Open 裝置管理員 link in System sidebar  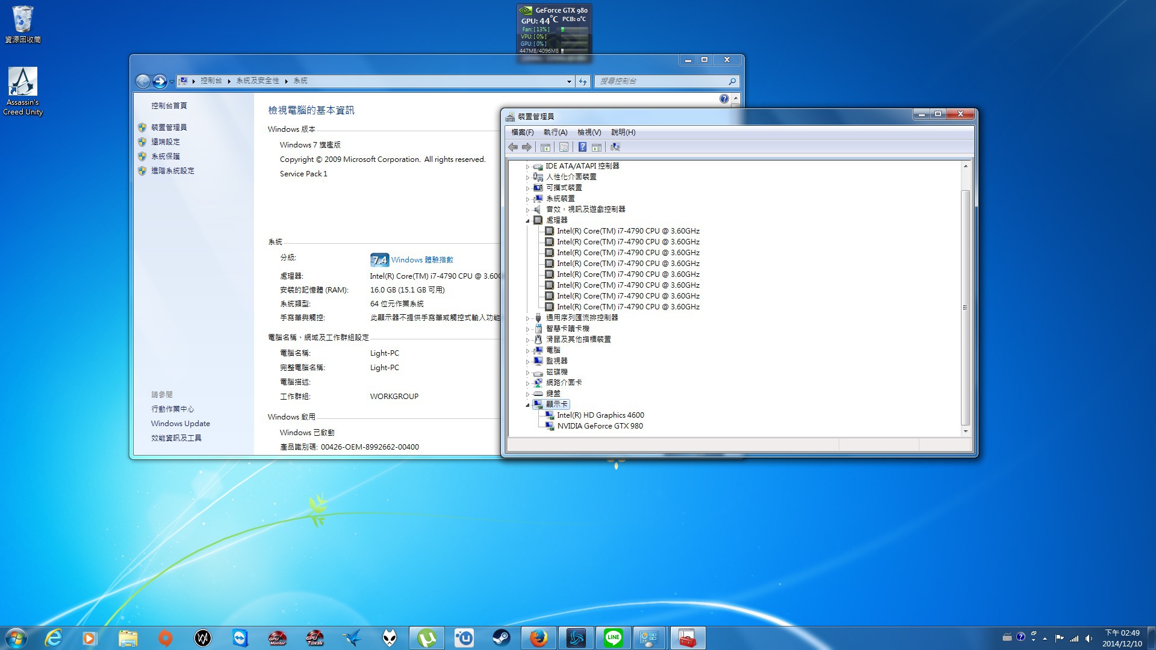point(169,128)
